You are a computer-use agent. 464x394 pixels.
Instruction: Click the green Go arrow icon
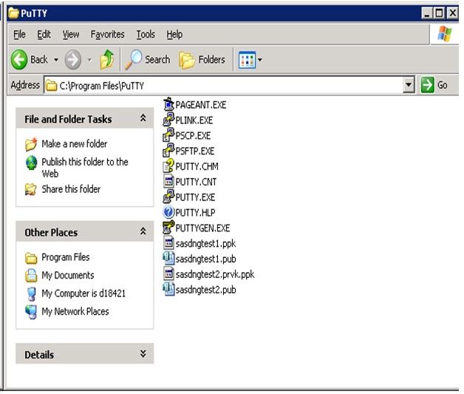(427, 85)
